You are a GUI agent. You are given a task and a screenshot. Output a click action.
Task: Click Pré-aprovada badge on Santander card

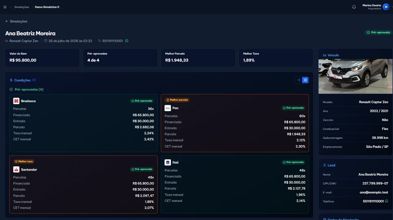[x=142, y=169]
